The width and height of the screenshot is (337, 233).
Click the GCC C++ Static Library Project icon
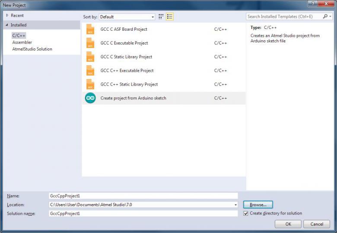pyautogui.click(x=90, y=84)
